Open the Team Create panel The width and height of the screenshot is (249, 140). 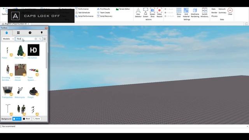pyautogui.click(x=103, y=12)
